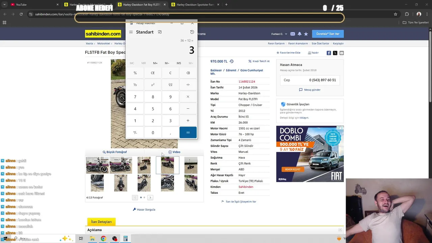The width and height of the screenshot is (432, 243).
Task: Click the sahibinden.com logo
Action: pyautogui.click(x=103, y=34)
